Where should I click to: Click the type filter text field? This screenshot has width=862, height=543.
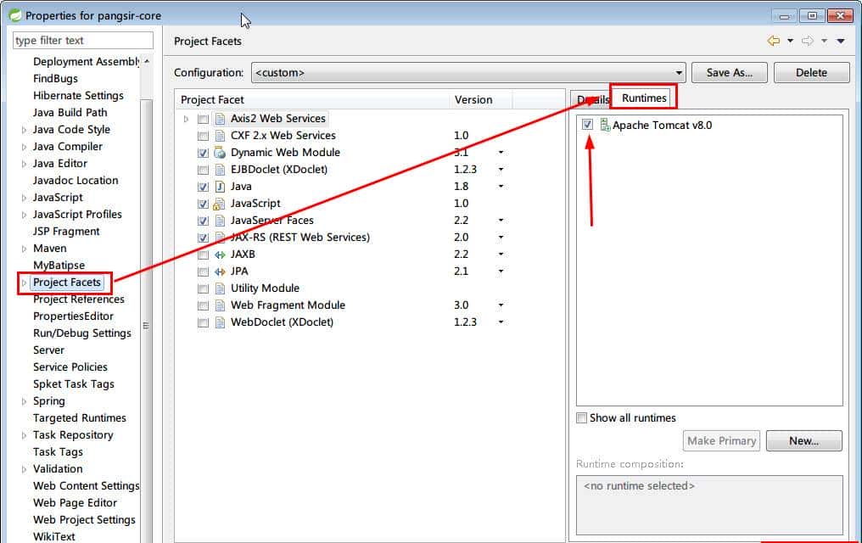point(83,40)
